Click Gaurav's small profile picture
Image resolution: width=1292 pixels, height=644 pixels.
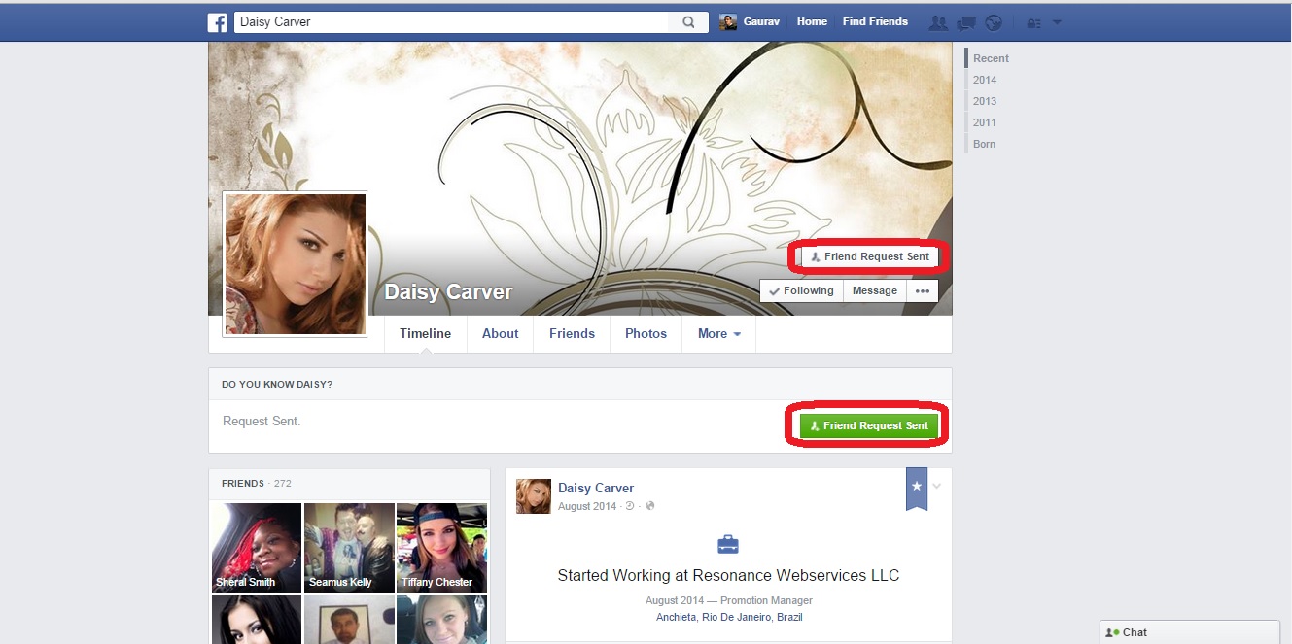[728, 22]
